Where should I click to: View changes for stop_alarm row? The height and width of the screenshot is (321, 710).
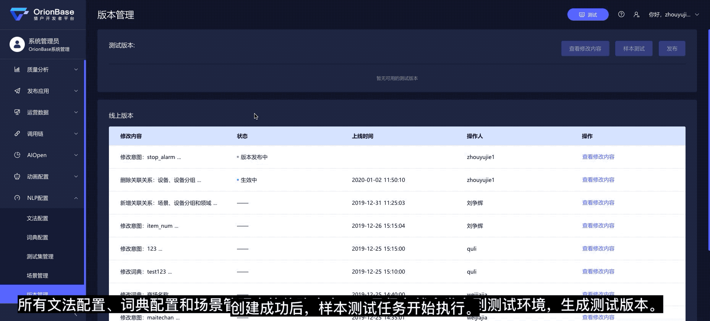pyautogui.click(x=598, y=157)
